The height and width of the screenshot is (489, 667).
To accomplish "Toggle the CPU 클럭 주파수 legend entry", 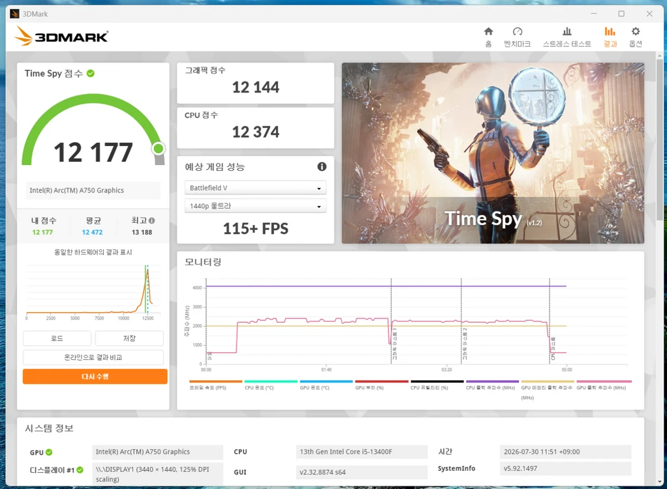I will tap(492, 385).
